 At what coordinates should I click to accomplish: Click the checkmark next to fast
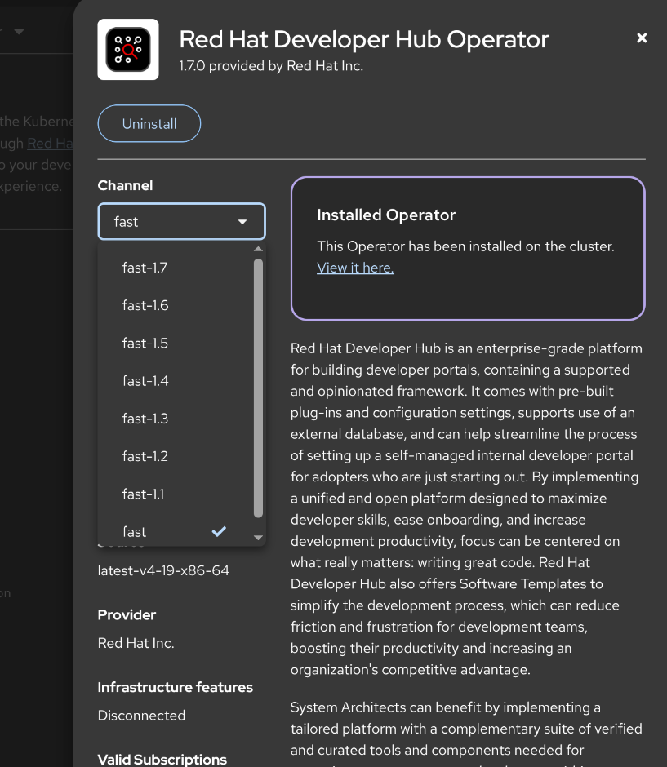pos(219,531)
